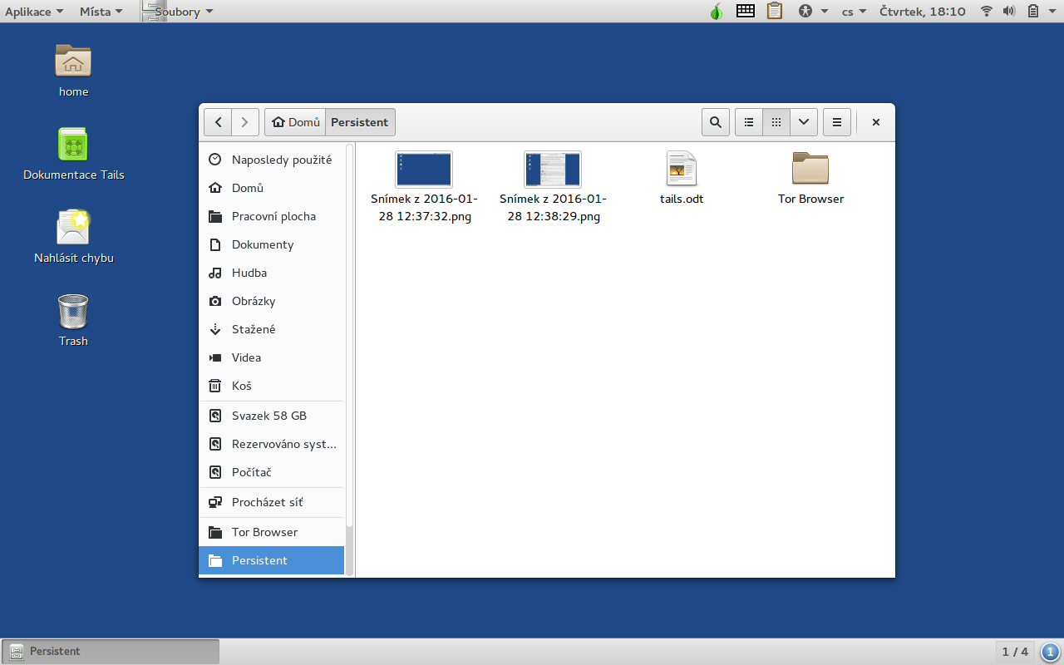Click the tails.odt file name
1064x665 pixels.
coord(682,199)
